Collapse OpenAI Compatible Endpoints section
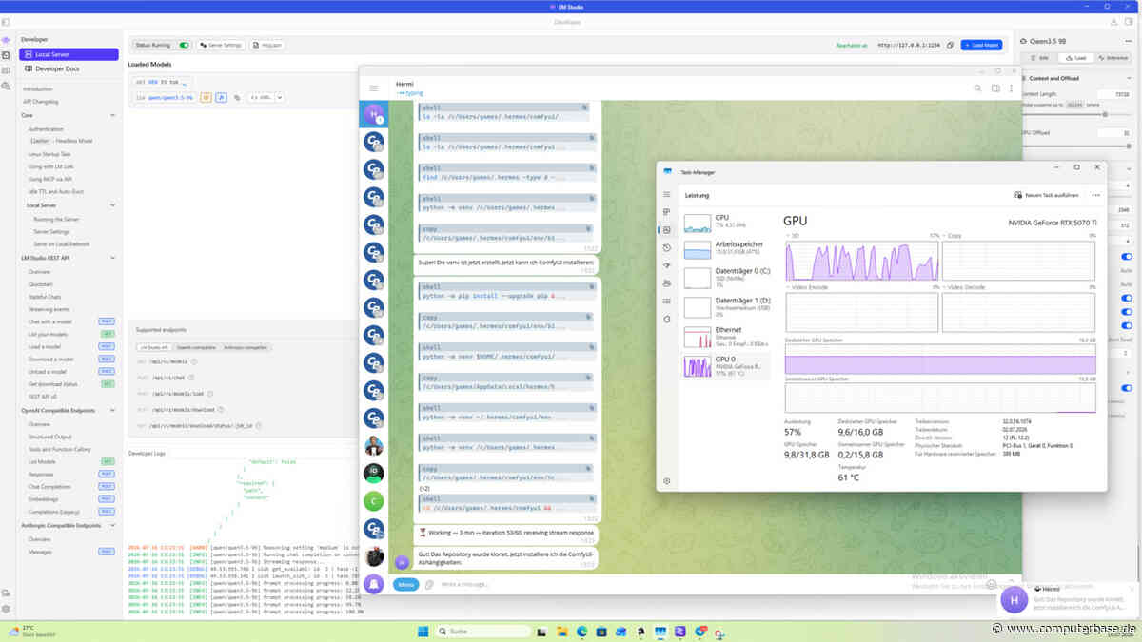 [113, 411]
